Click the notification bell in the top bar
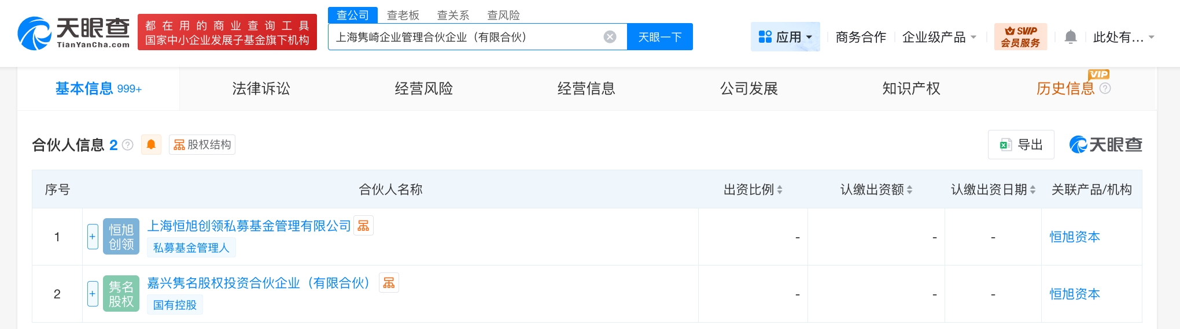 [x=1071, y=37]
